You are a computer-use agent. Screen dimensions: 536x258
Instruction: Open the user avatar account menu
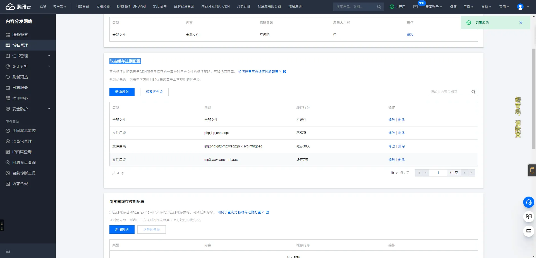[520, 7]
